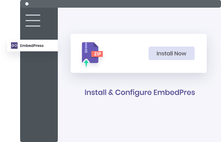Click the ZIP file upload icon
The height and width of the screenshot is (142, 221).
coord(92,55)
